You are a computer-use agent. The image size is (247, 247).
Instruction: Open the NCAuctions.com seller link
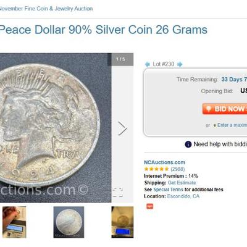coord(164,162)
